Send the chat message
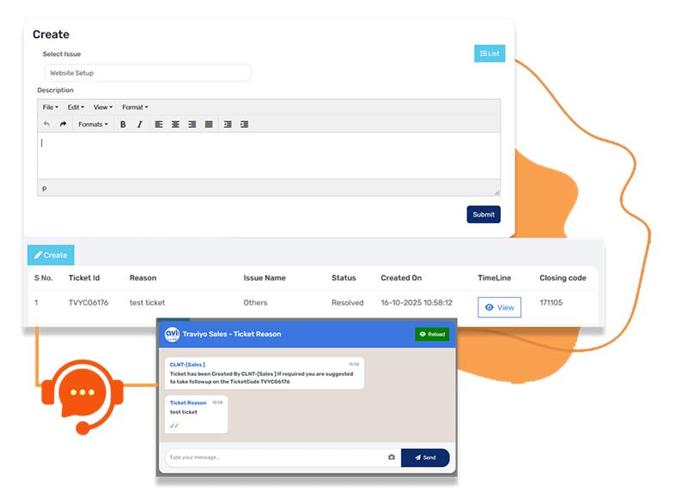The height and width of the screenshot is (490, 687). [x=425, y=457]
